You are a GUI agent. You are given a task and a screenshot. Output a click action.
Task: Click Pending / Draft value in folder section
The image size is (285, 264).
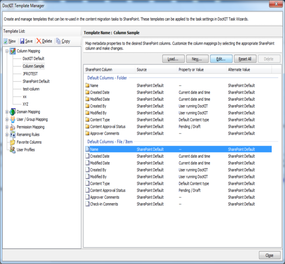coord(189,126)
